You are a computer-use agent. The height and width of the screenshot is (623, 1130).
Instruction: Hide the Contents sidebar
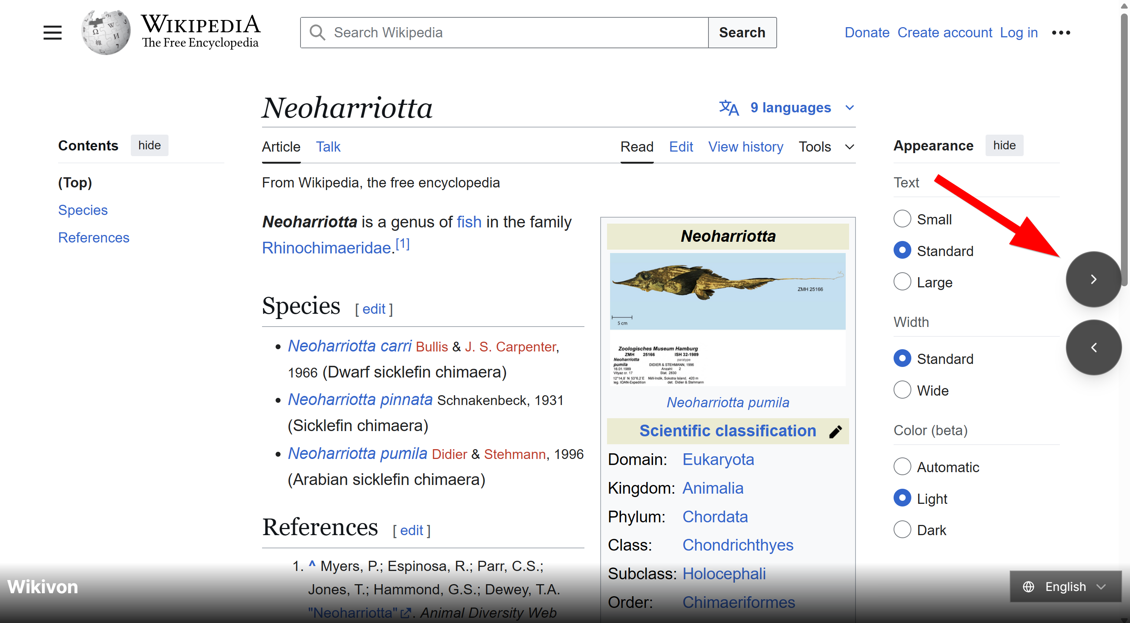coord(149,145)
